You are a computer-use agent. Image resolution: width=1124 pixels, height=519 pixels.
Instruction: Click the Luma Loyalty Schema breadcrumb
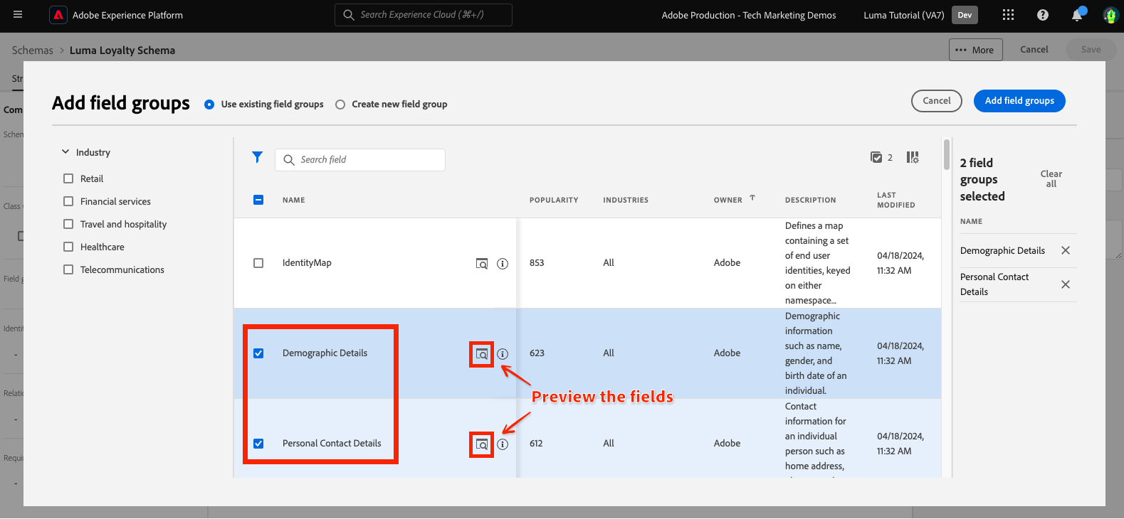(x=122, y=50)
